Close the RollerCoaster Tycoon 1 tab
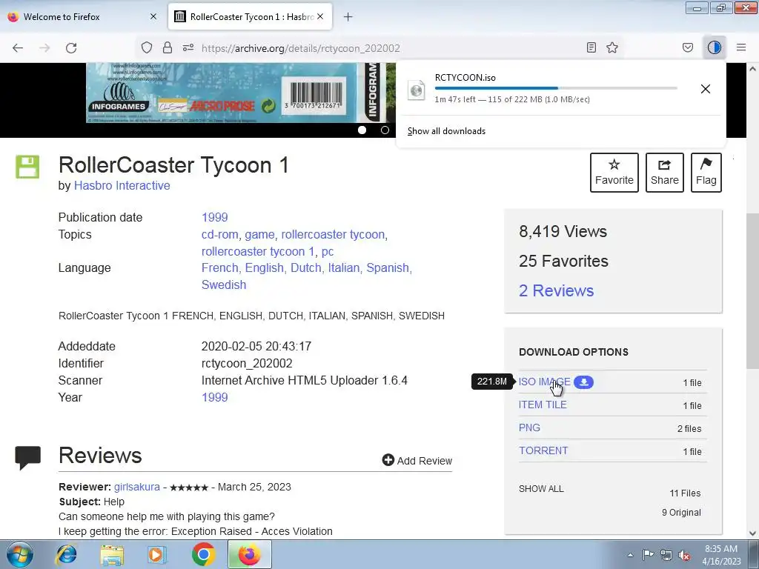759x569 pixels. click(x=320, y=17)
